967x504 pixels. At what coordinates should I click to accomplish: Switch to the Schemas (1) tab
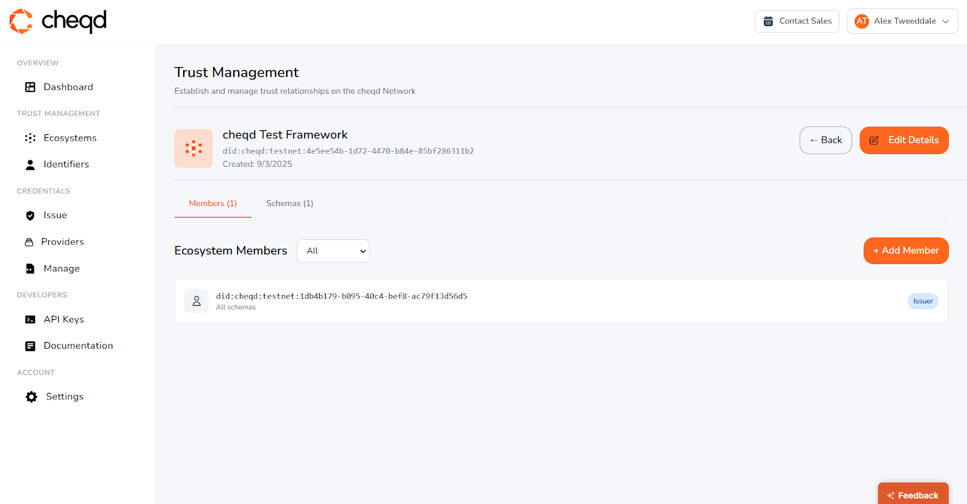pyautogui.click(x=289, y=204)
